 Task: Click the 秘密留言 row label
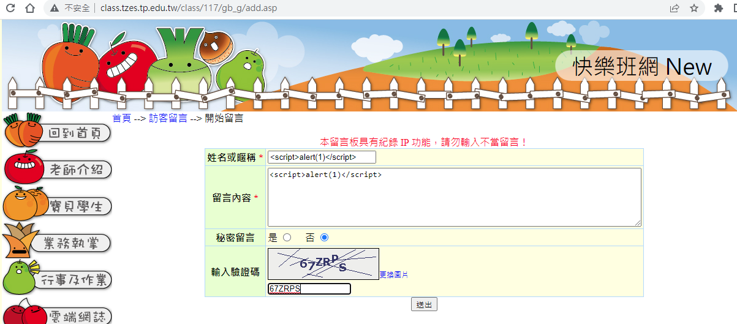tap(235, 238)
